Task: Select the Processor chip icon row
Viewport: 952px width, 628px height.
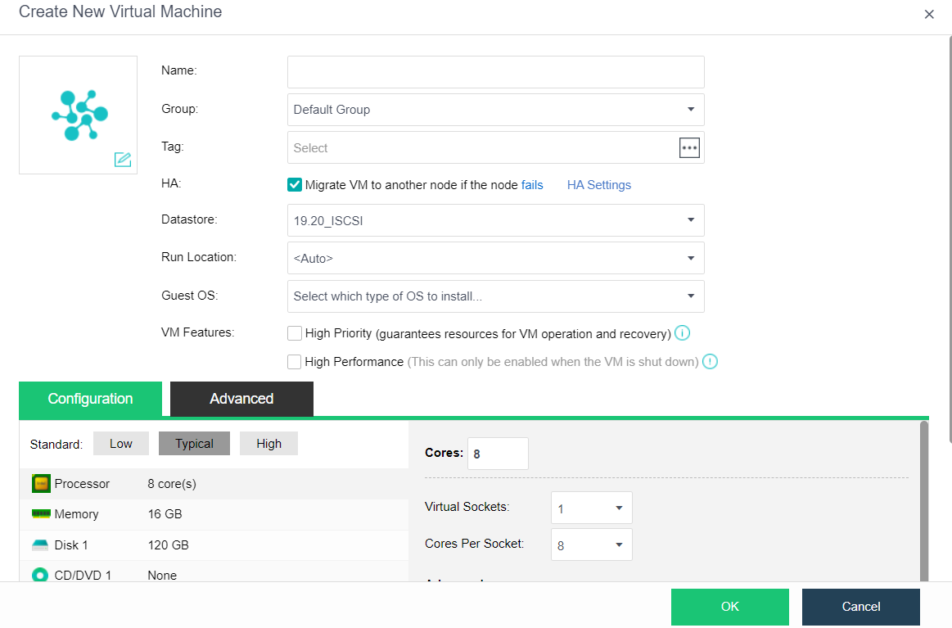Action: tap(41, 484)
